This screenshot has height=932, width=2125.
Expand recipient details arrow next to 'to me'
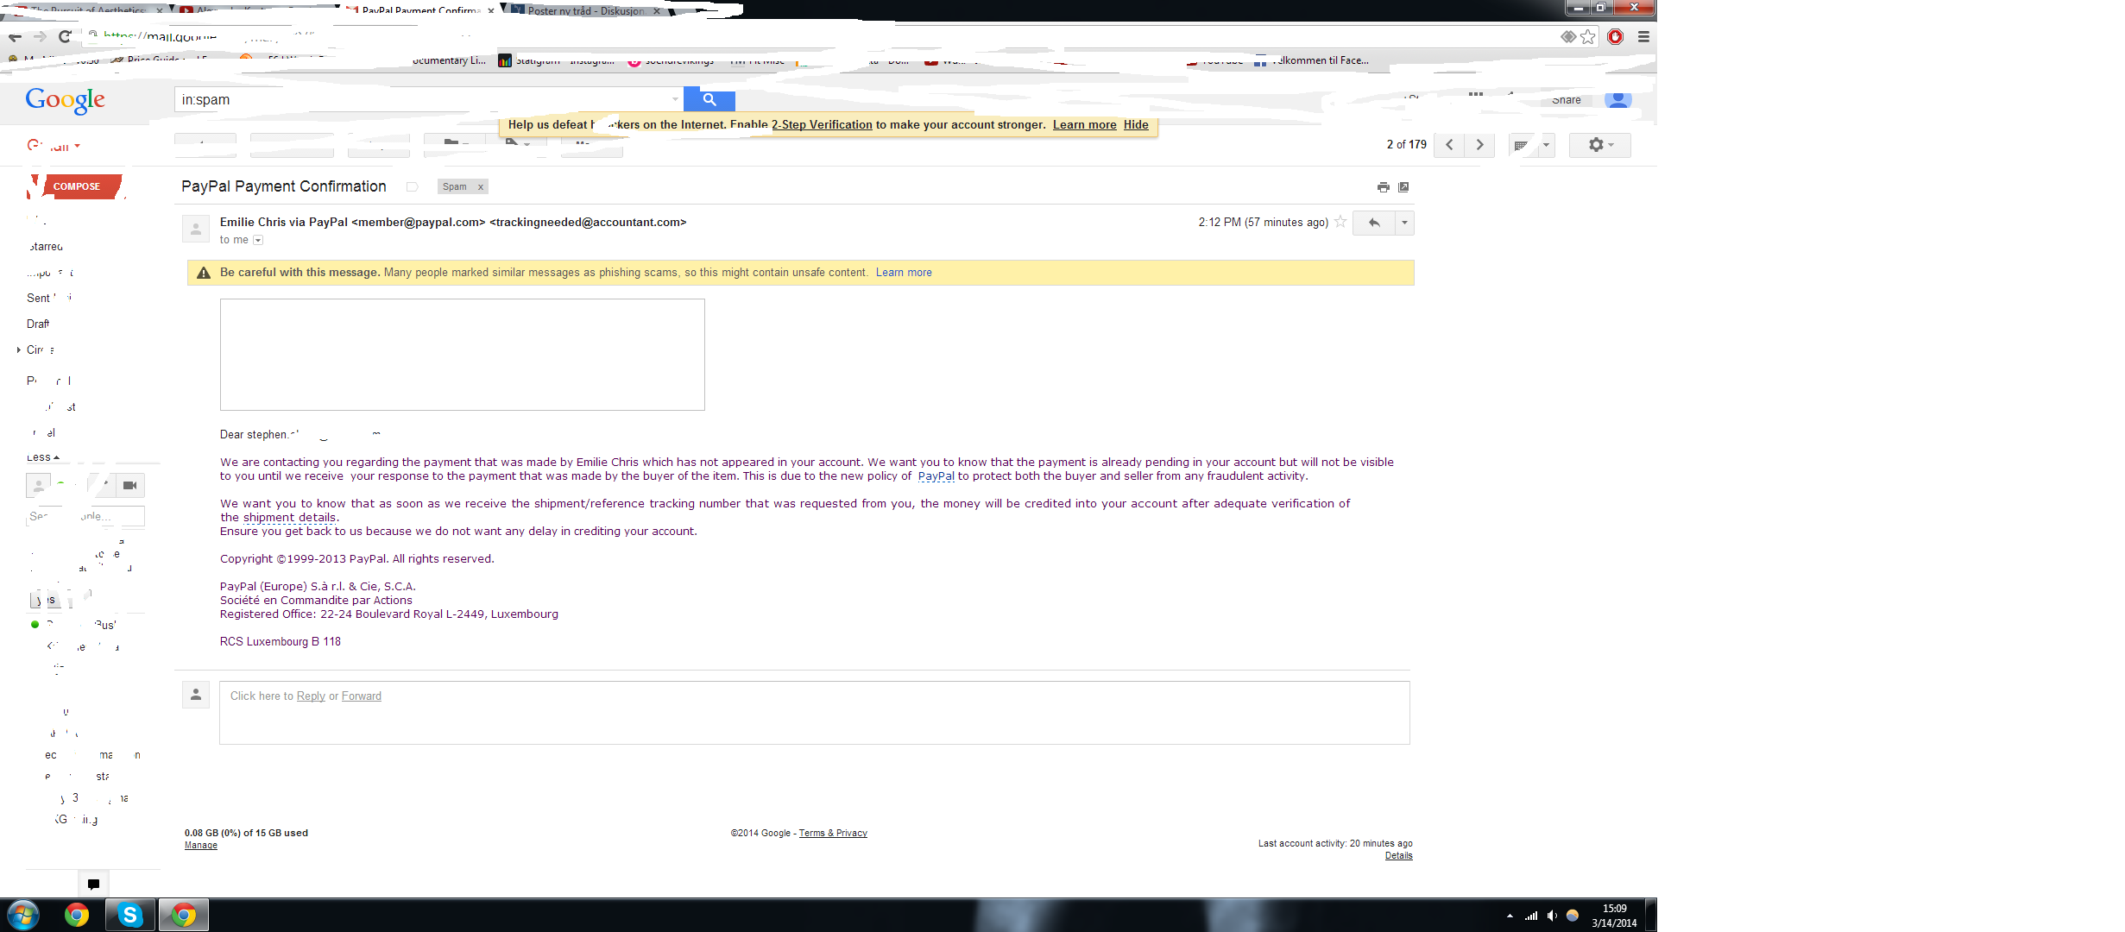pyautogui.click(x=258, y=241)
